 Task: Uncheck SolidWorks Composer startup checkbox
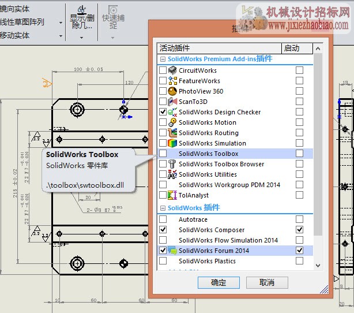(299, 230)
